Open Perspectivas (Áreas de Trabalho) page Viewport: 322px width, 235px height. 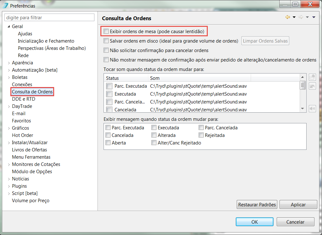(x=52, y=48)
